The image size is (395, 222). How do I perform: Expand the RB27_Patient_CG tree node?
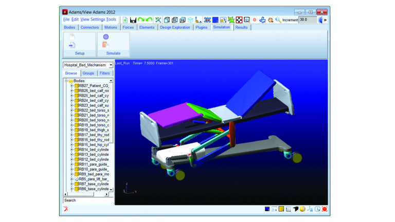tap(72, 86)
